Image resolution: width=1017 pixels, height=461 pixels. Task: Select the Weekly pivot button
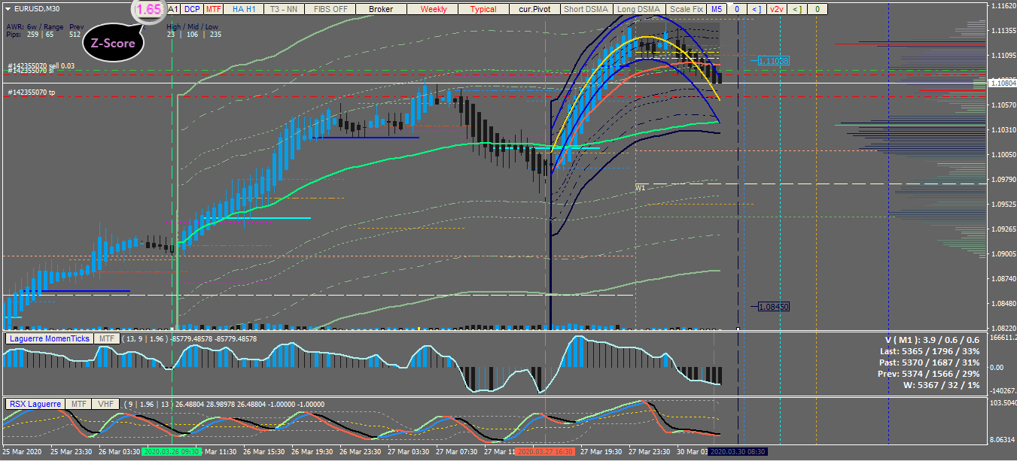coord(433,9)
